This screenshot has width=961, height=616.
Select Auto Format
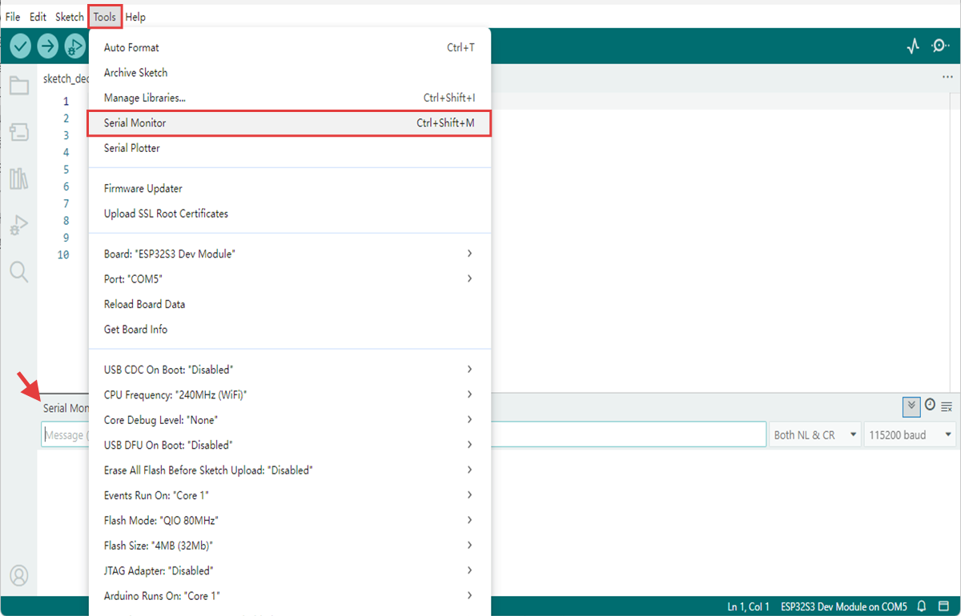[x=289, y=48]
